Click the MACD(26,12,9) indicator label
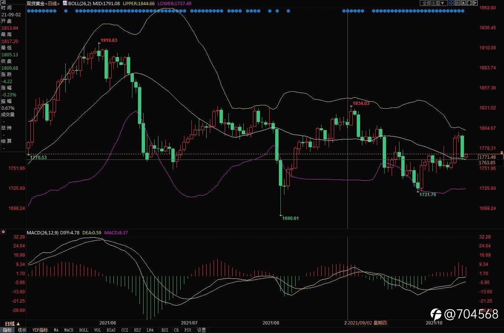504x333 pixels. pyautogui.click(x=43, y=233)
